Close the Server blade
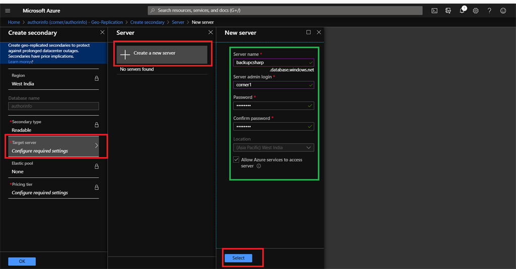 pyautogui.click(x=211, y=32)
